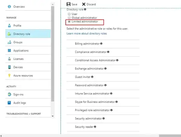Click the Save floppy disk icon
181x137 pixels.
68,4
